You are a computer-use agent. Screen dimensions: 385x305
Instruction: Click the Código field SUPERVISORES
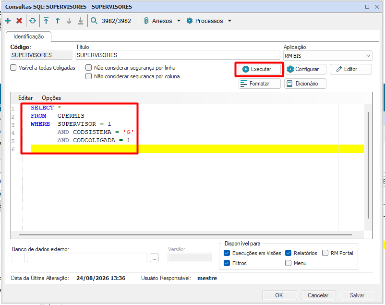[41, 55]
